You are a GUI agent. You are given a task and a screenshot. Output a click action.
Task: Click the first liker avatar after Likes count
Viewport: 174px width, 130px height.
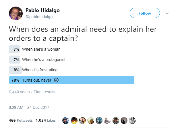(66, 121)
